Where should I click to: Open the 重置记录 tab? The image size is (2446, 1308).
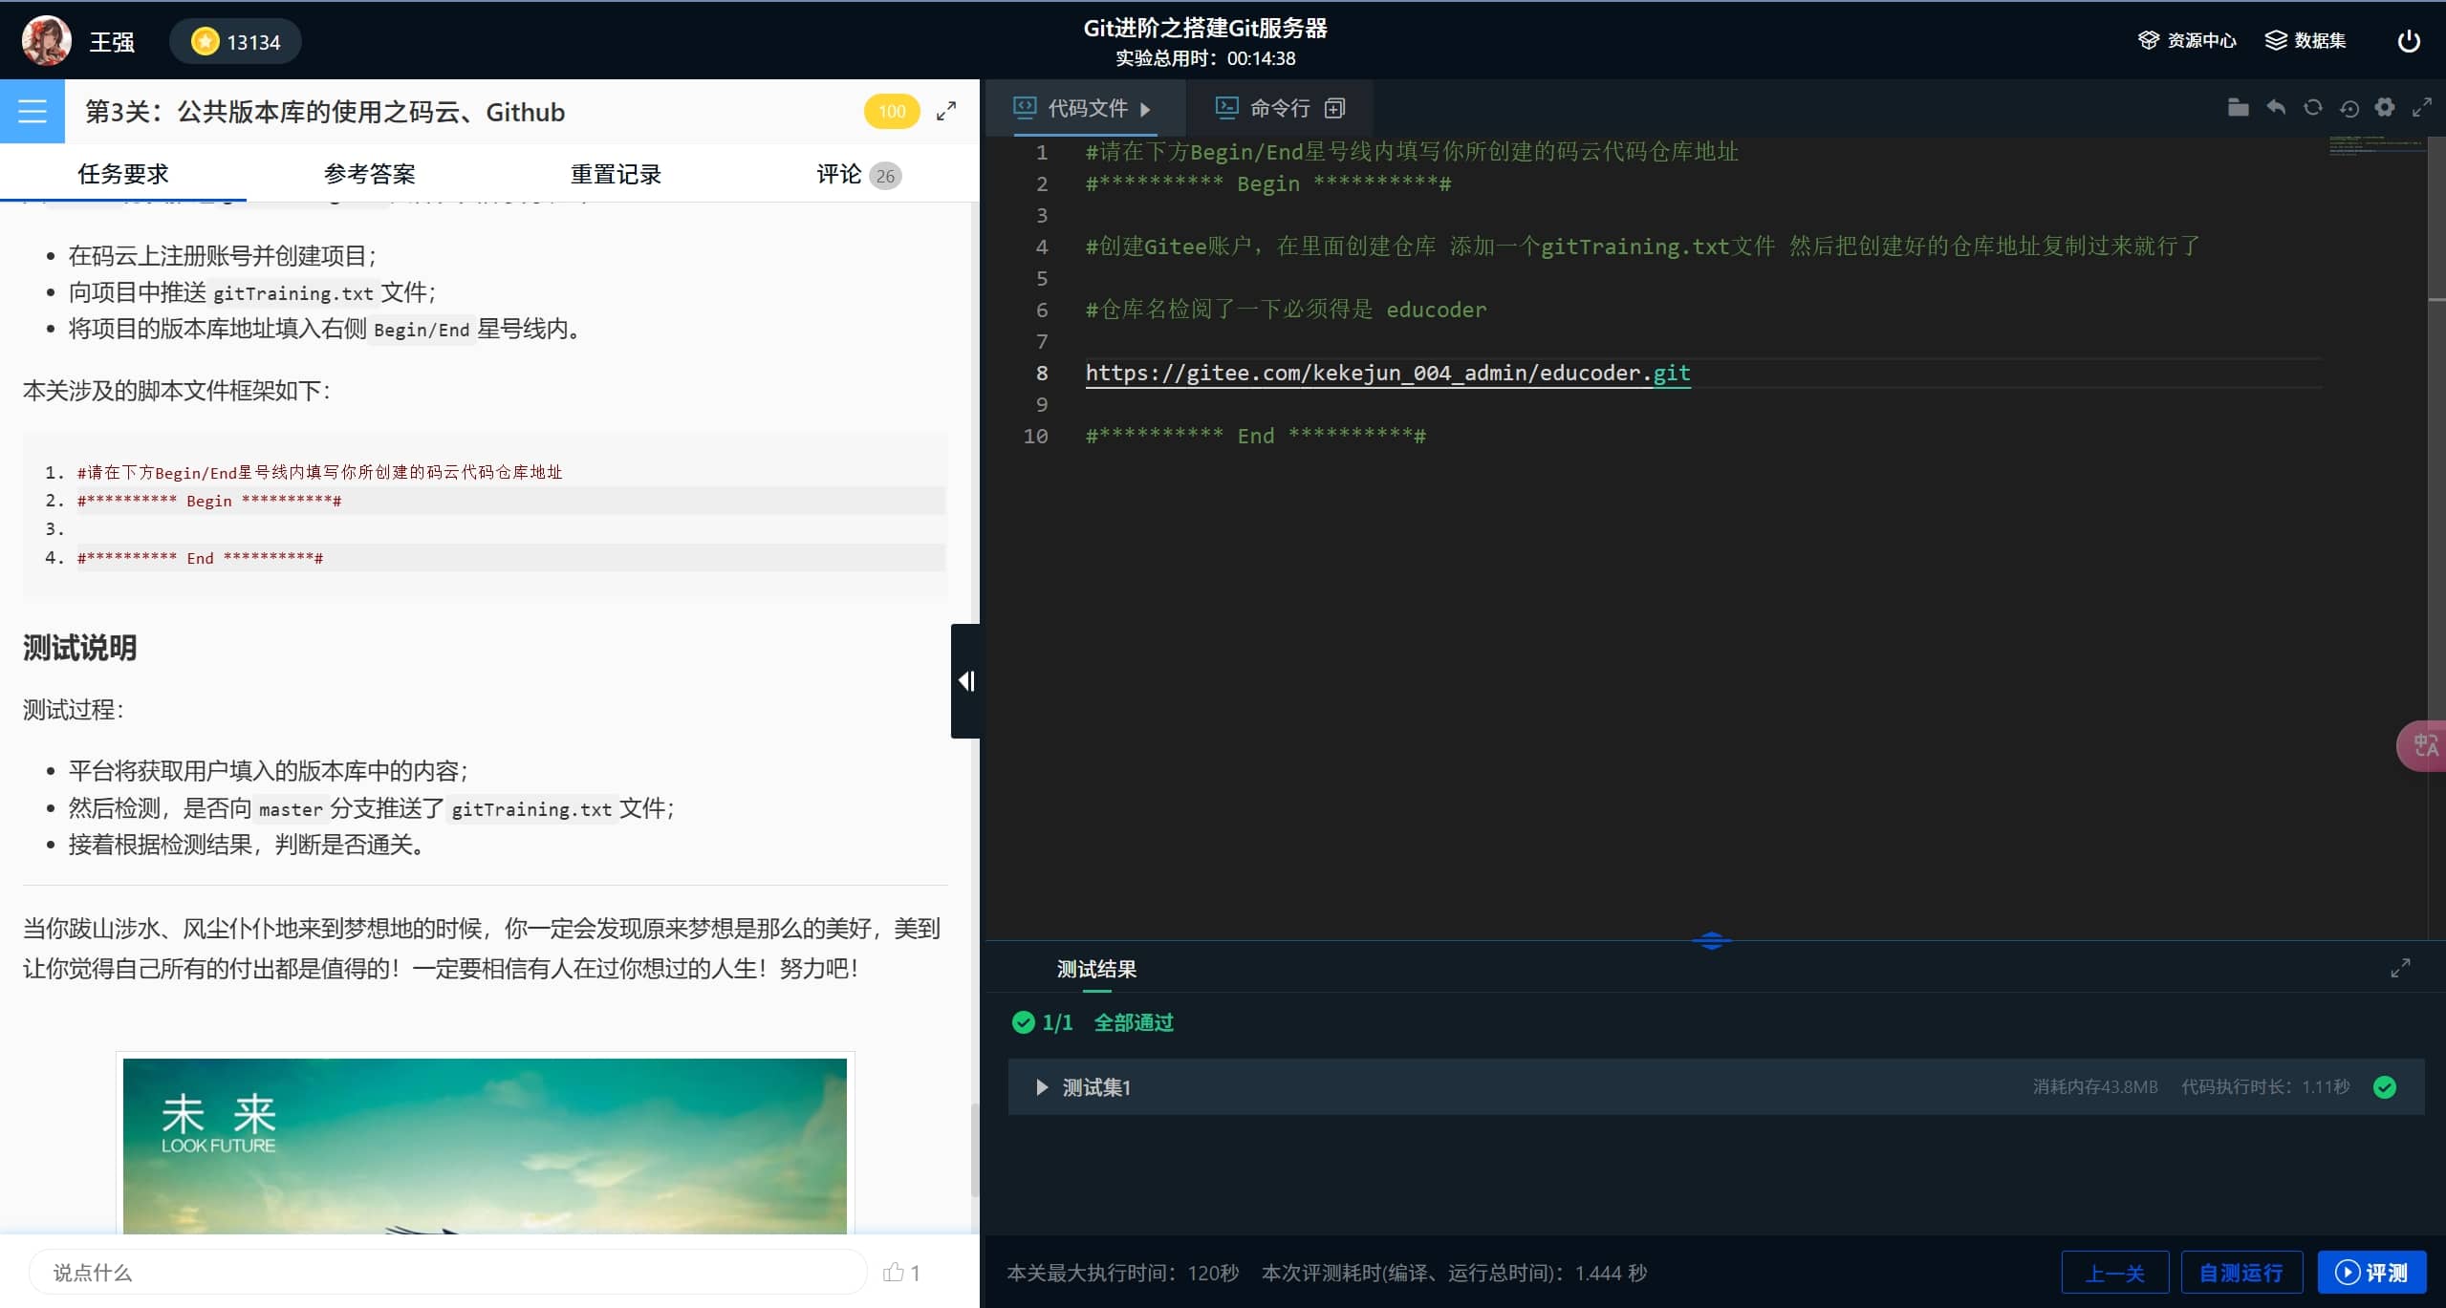click(x=617, y=174)
